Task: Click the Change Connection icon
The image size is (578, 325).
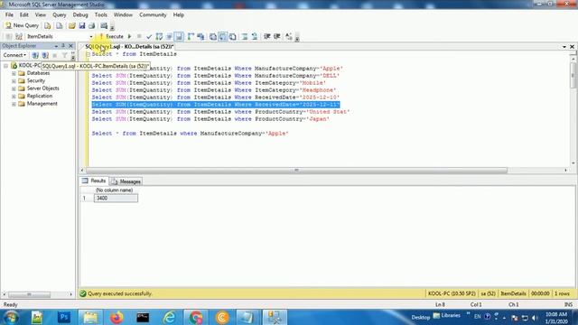Action: (x=19, y=36)
